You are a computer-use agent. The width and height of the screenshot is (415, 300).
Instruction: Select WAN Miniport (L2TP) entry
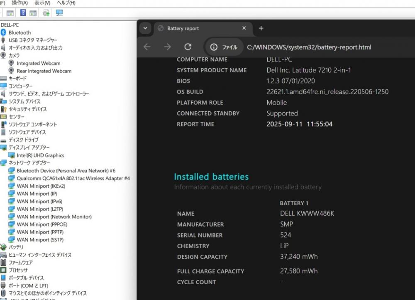[40, 209]
